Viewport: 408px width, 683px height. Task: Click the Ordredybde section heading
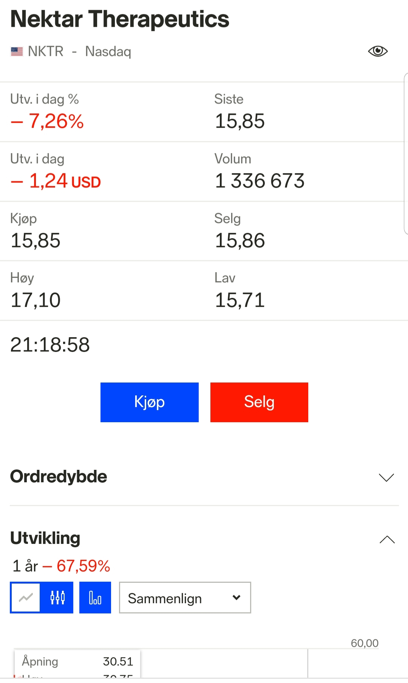point(59,477)
